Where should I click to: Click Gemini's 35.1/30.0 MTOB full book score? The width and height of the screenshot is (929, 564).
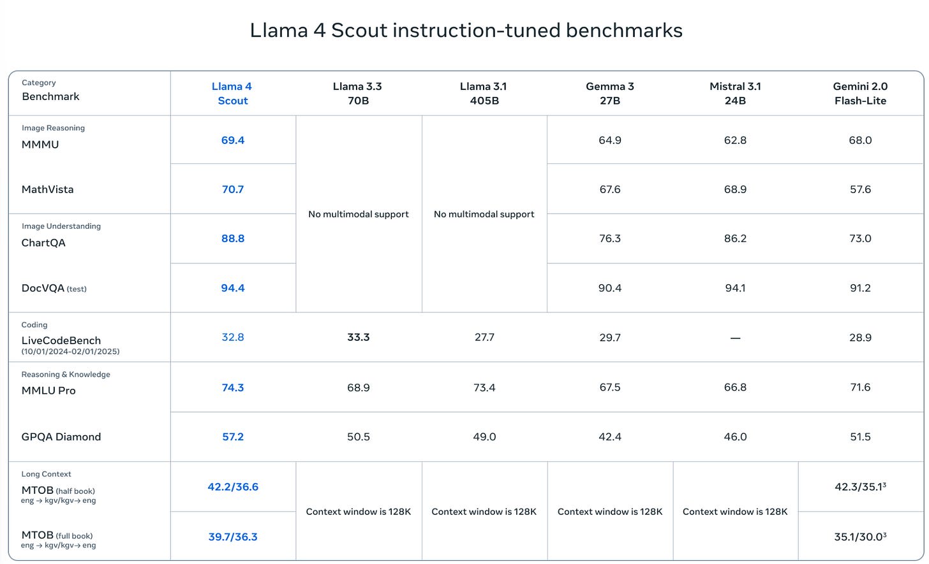(859, 537)
